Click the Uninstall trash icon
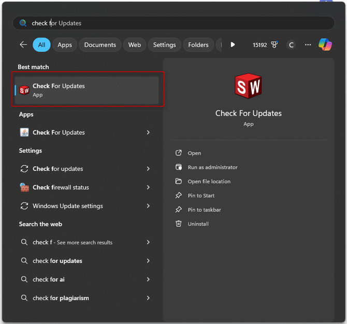347x324 pixels. tap(179, 224)
